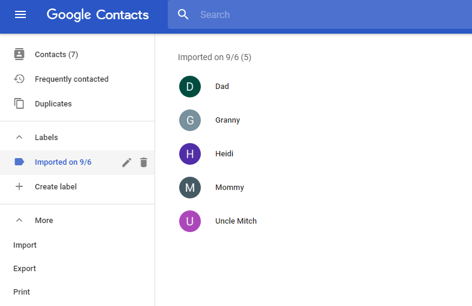
Task: Delete label using the trash icon
Action: pyautogui.click(x=144, y=162)
